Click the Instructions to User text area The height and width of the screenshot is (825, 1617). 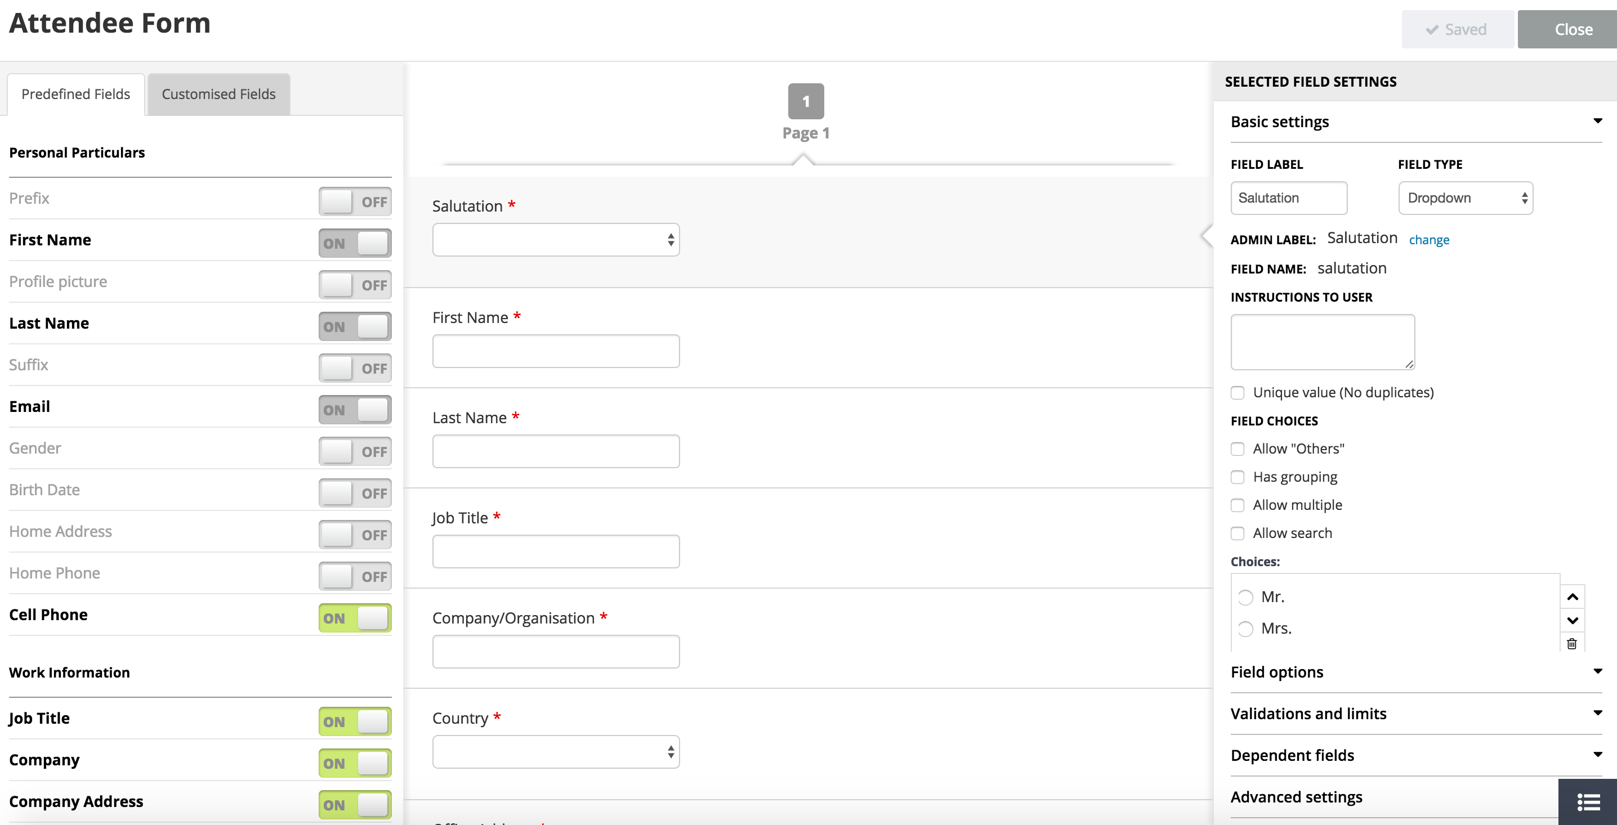[1322, 342]
